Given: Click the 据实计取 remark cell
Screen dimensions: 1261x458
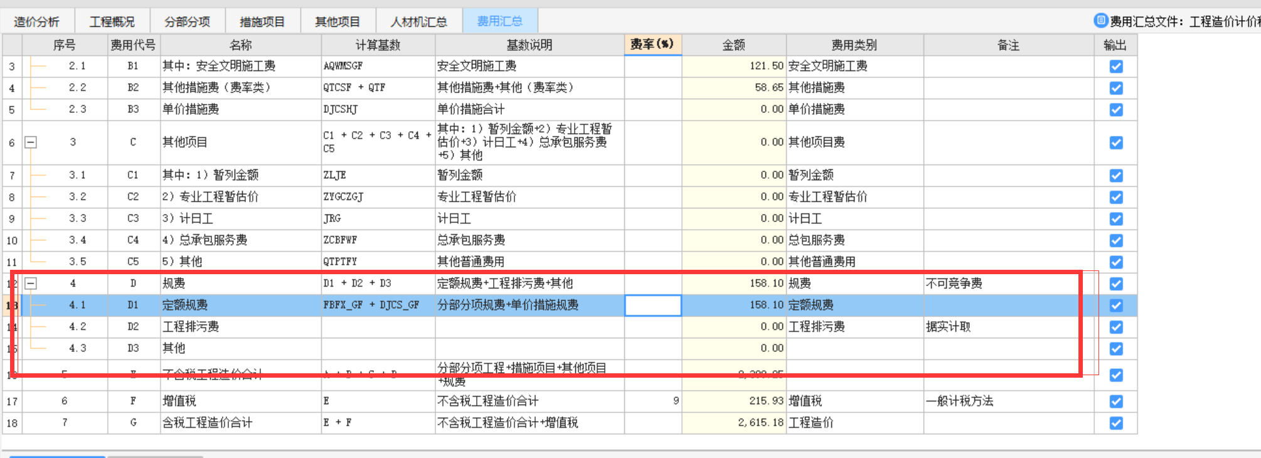Looking at the screenshot, I should click(x=1008, y=327).
